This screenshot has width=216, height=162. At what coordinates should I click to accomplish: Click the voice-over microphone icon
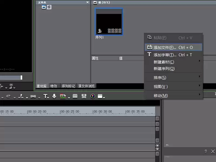coord(54,96)
